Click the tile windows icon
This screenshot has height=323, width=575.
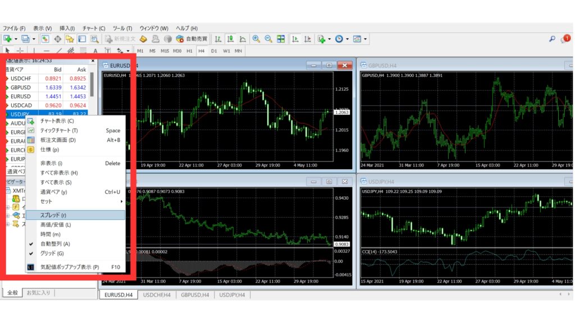tap(280, 39)
